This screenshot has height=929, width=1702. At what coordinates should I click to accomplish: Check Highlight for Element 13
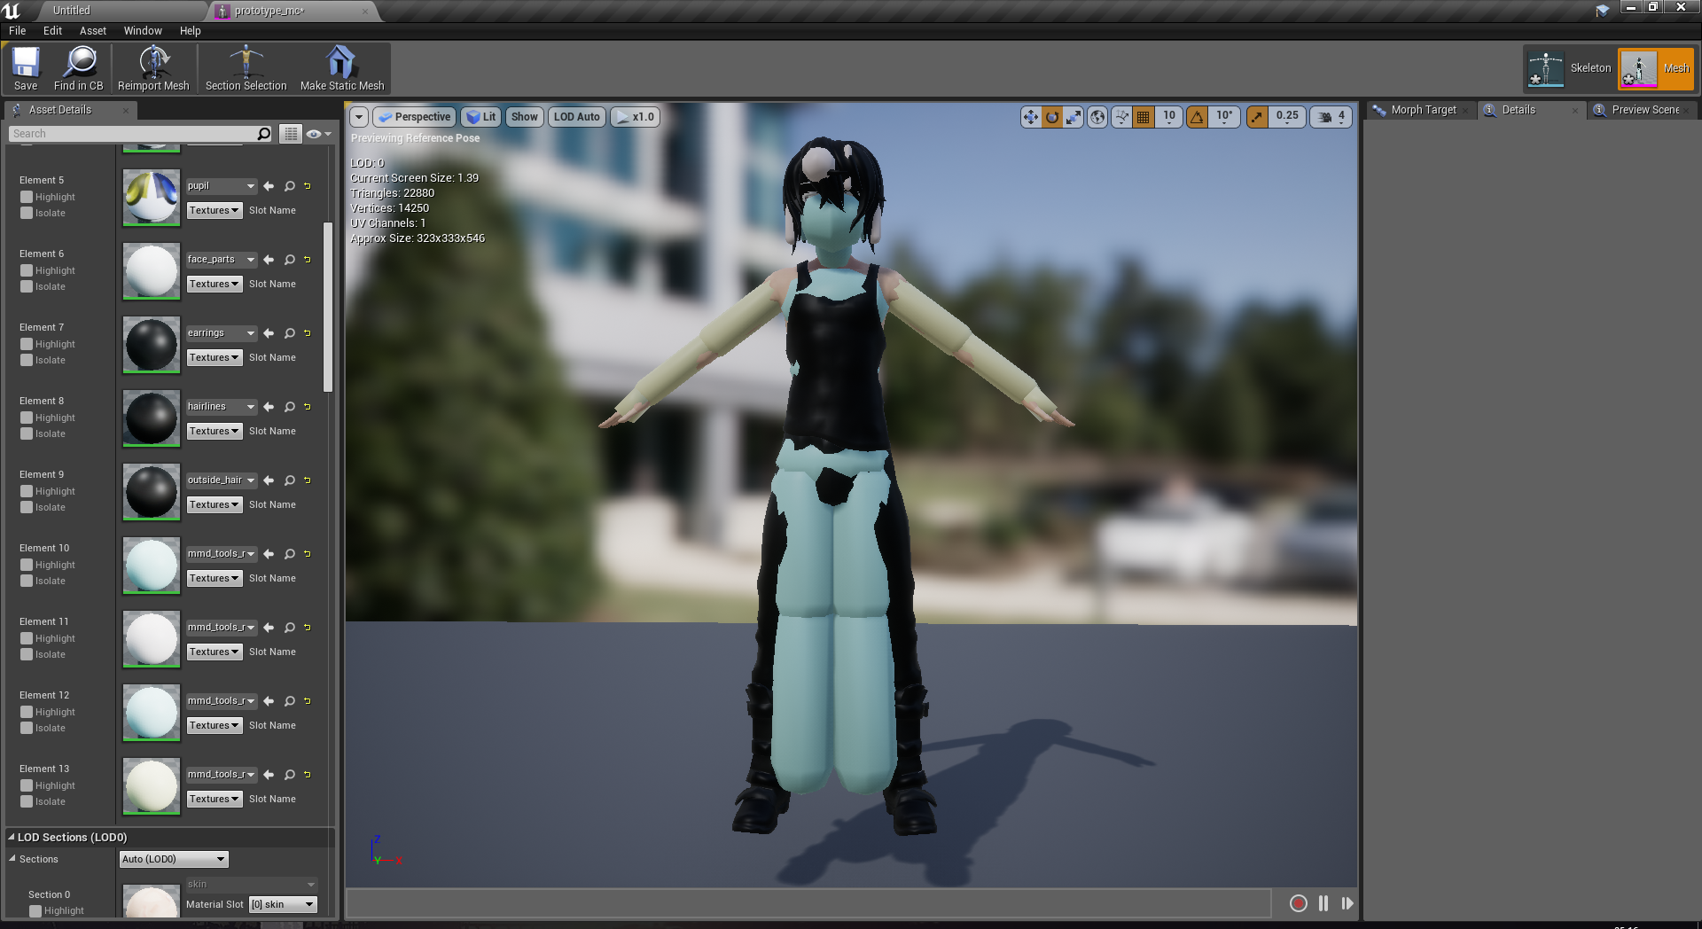pyautogui.click(x=27, y=785)
